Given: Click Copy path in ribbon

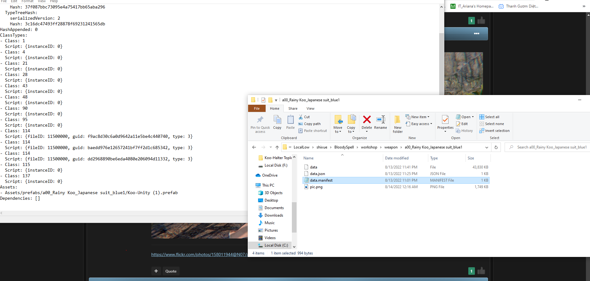Looking at the screenshot, I should click(309, 124).
